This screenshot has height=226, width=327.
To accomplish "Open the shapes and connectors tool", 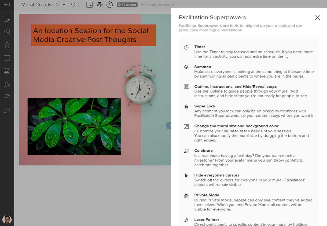I will pyautogui.click(x=7, y=32).
